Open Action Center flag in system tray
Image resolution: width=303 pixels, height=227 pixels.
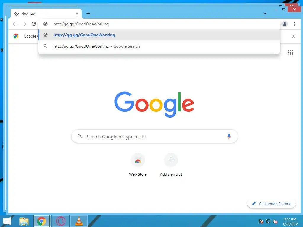point(261,221)
